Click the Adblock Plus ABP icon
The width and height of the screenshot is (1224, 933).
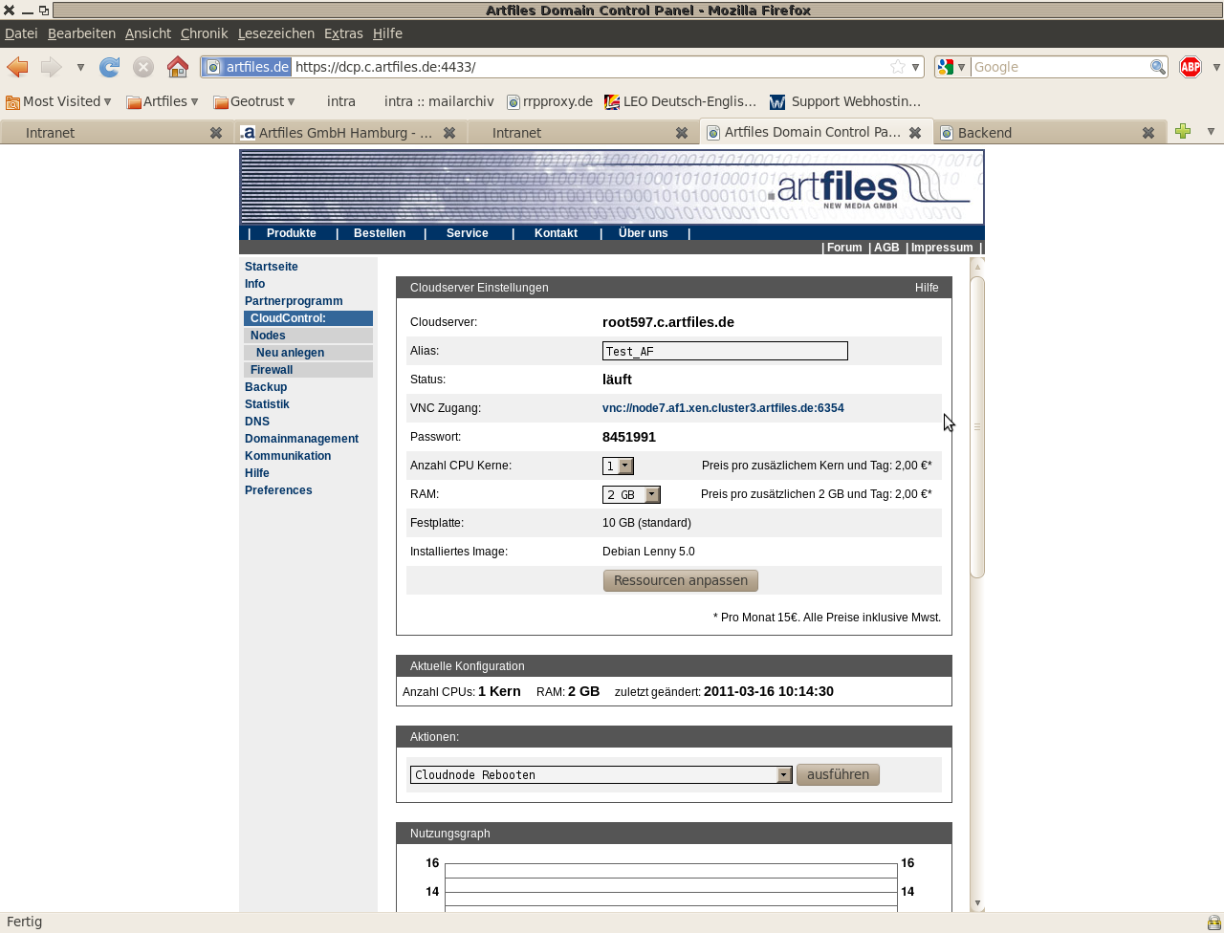tap(1190, 67)
